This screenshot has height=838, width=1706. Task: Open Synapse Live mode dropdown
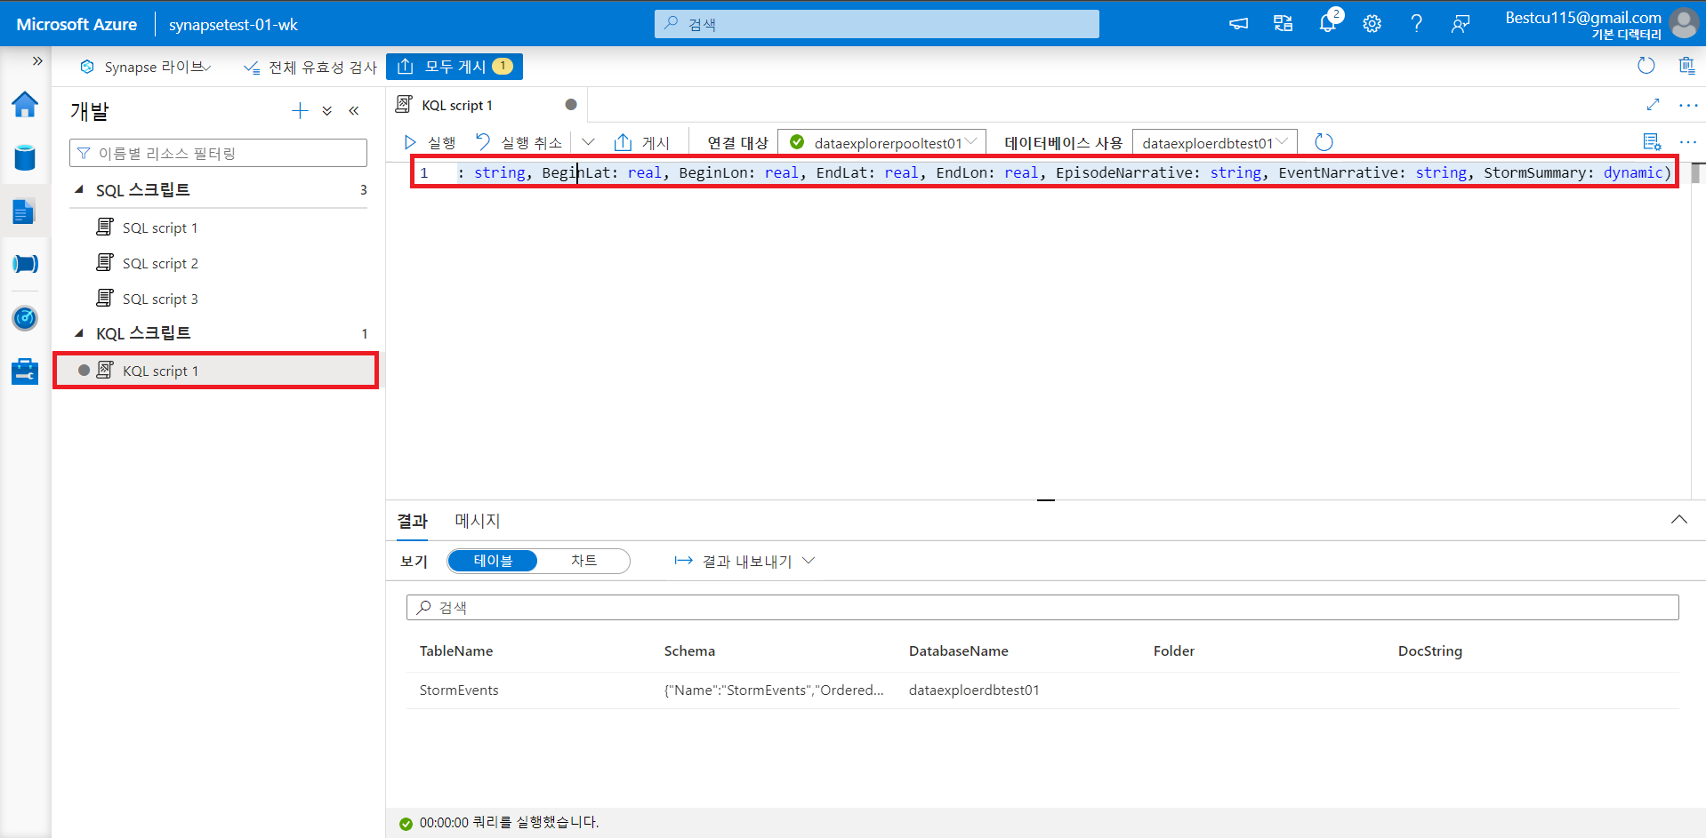(145, 67)
